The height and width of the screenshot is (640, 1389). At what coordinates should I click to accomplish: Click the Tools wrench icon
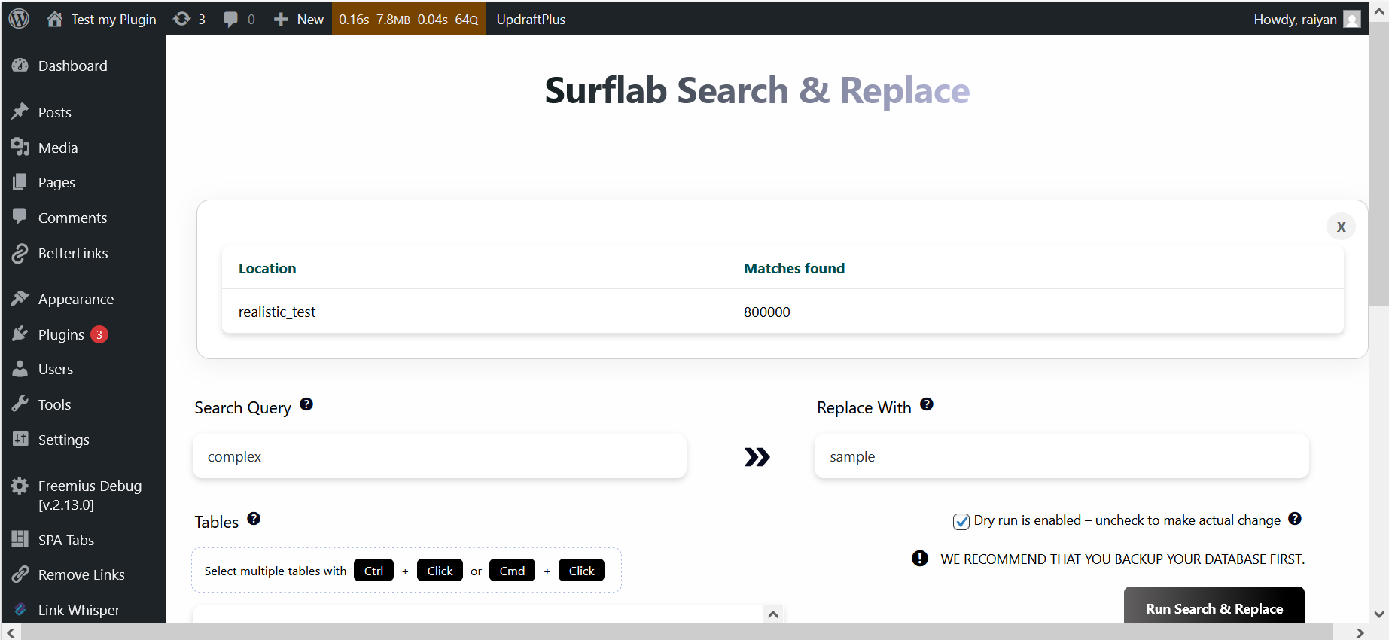coord(20,404)
